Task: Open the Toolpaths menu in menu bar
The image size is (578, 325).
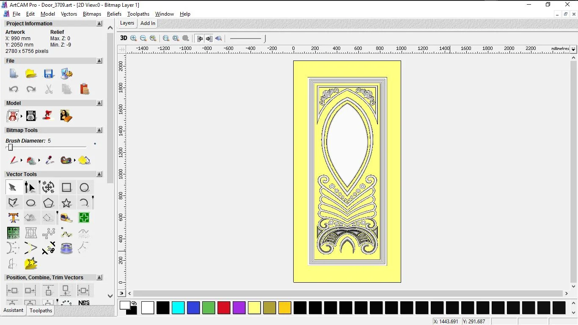Action: point(138,14)
